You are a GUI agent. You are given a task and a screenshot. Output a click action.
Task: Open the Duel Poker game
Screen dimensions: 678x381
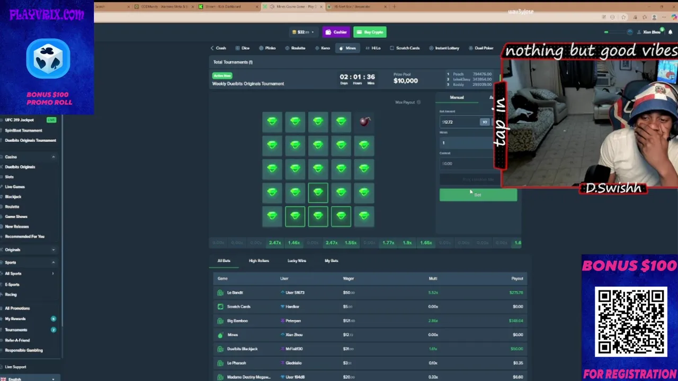pyautogui.click(x=481, y=48)
